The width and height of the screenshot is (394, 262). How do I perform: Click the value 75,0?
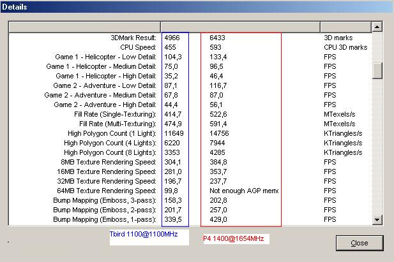coord(171,66)
